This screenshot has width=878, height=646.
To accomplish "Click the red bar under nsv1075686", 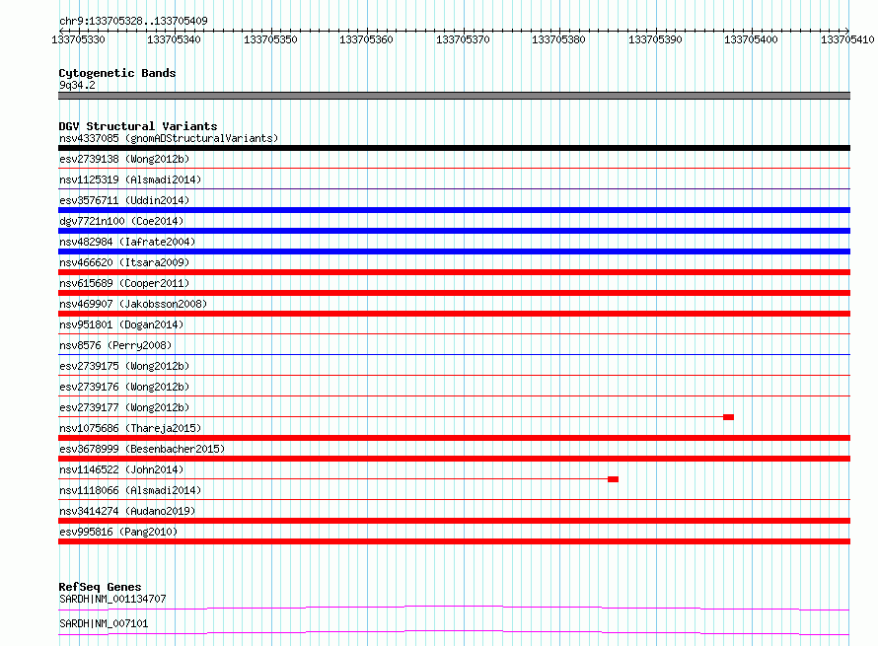I will tap(454, 438).
